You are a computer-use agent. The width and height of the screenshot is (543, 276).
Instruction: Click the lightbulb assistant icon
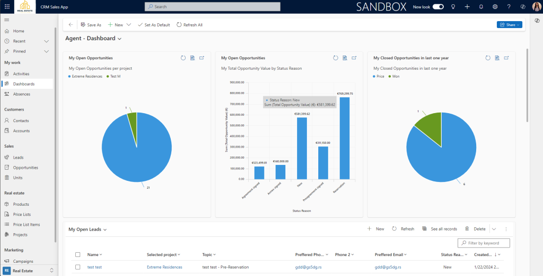[x=453, y=7]
